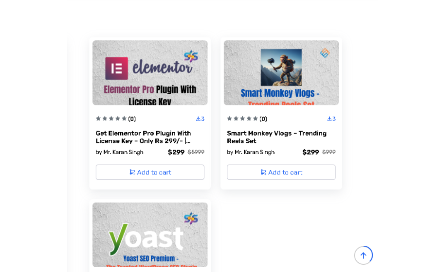
Task: Click the diamond logo on Smart Monkey thumbnail
Action: [325, 52]
